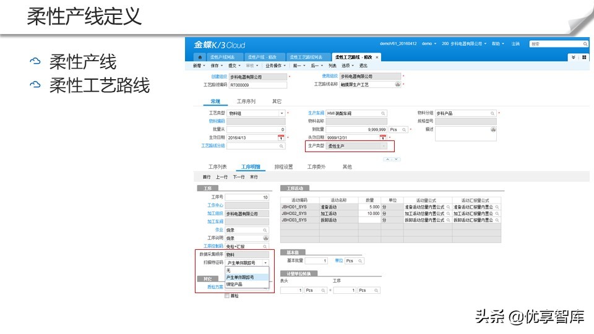Search lookup icon in 工艺路线分组 field

click(282, 146)
